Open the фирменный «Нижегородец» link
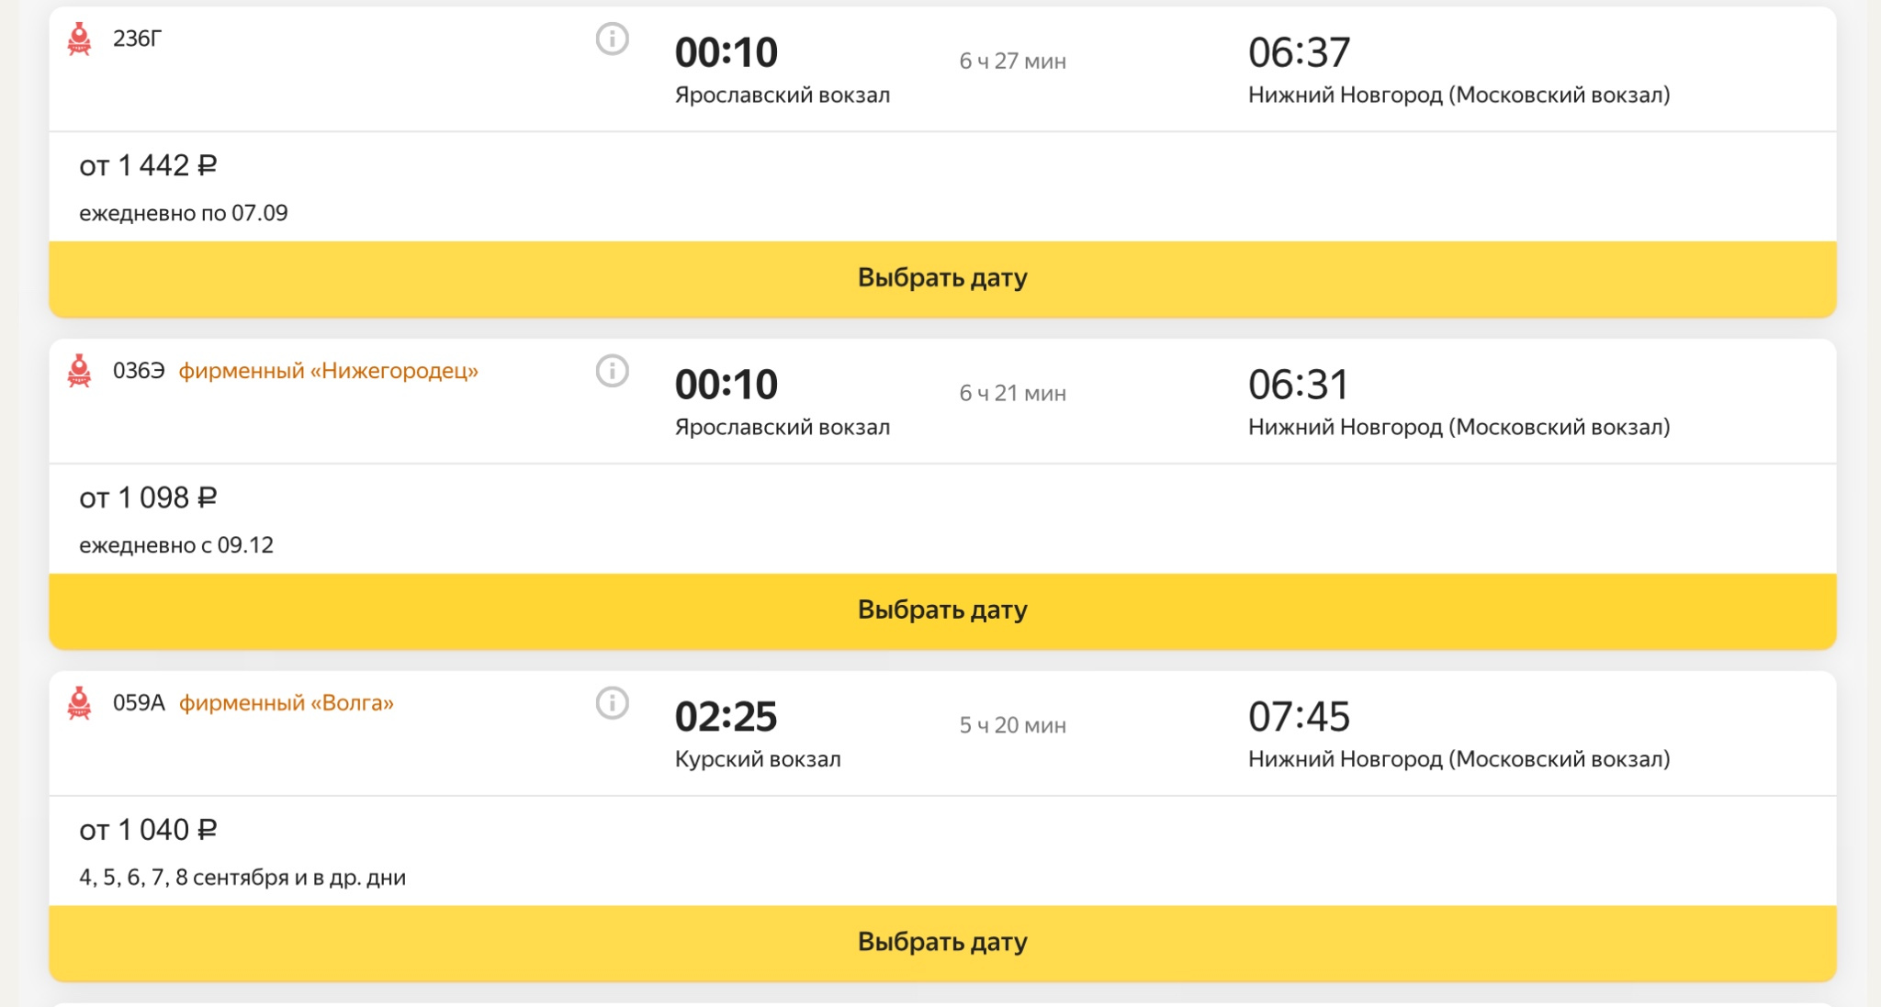This screenshot has height=1007, width=1881. (328, 372)
